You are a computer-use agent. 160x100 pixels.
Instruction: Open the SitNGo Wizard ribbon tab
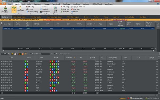point(97,4)
